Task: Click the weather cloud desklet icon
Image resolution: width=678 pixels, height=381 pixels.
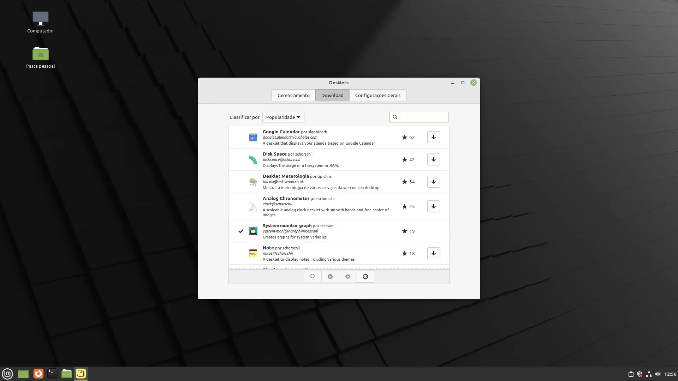Action: click(x=253, y=182)
